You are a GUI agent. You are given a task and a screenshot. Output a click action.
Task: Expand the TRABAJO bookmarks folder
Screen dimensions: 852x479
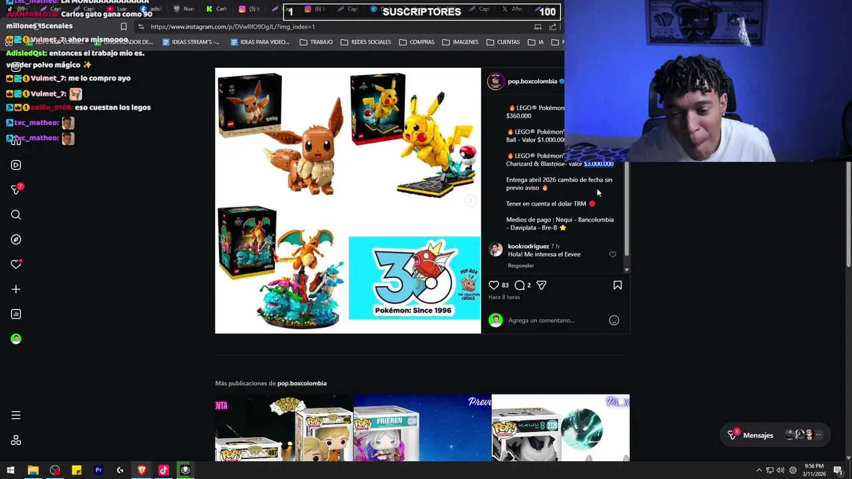click(x=316, y=42)
